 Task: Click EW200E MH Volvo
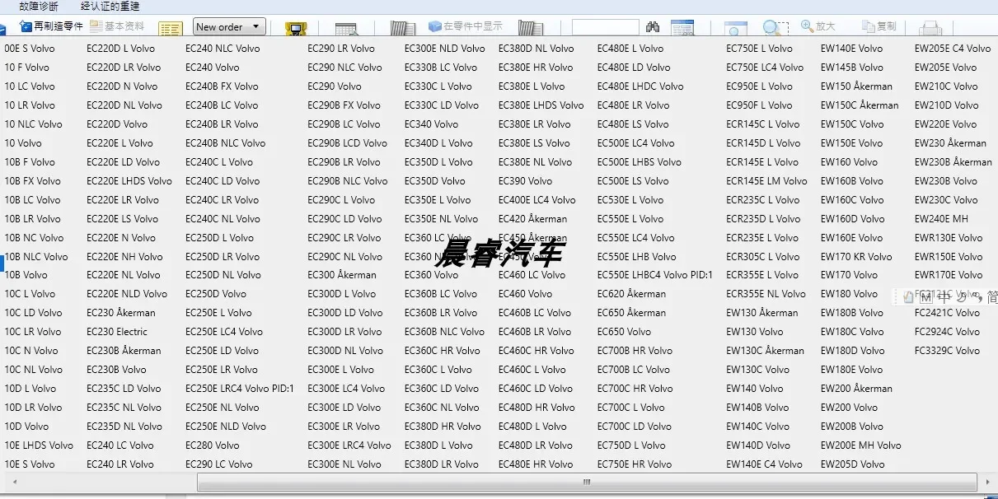pos(861,445)
